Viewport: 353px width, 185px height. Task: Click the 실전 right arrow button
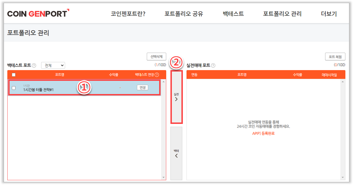coord(176,97)
